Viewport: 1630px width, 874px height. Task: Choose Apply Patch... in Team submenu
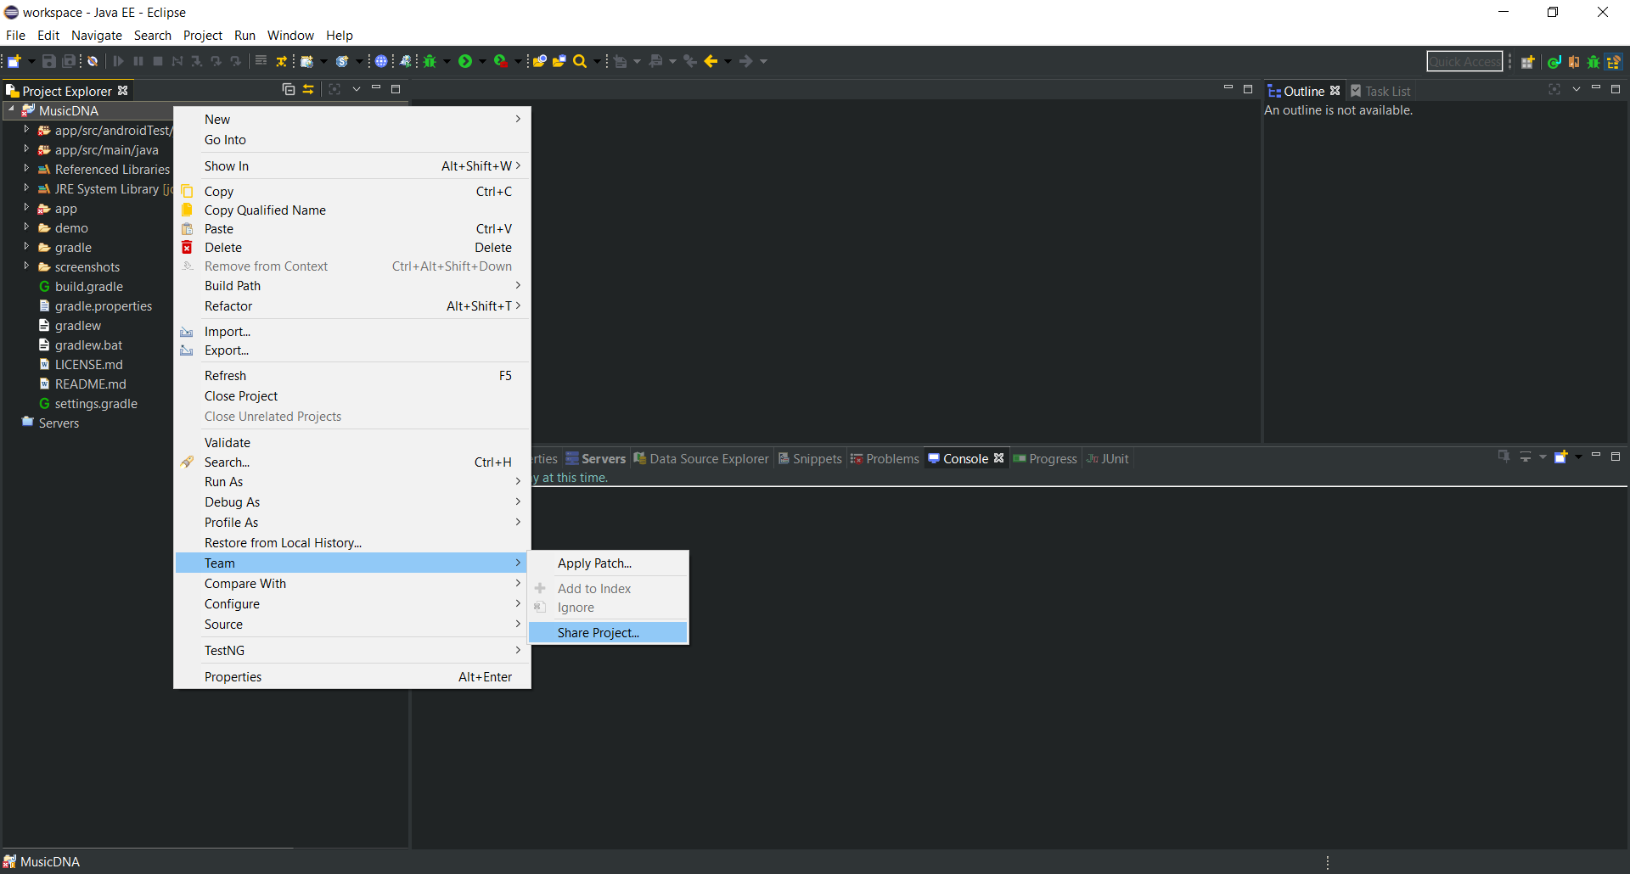click(608, 563)
